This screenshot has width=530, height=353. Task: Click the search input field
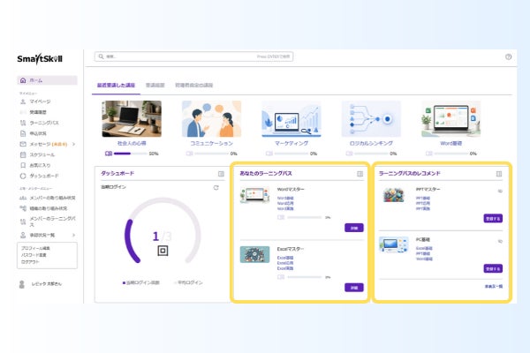pyautogui.click(x=193, y=56)
